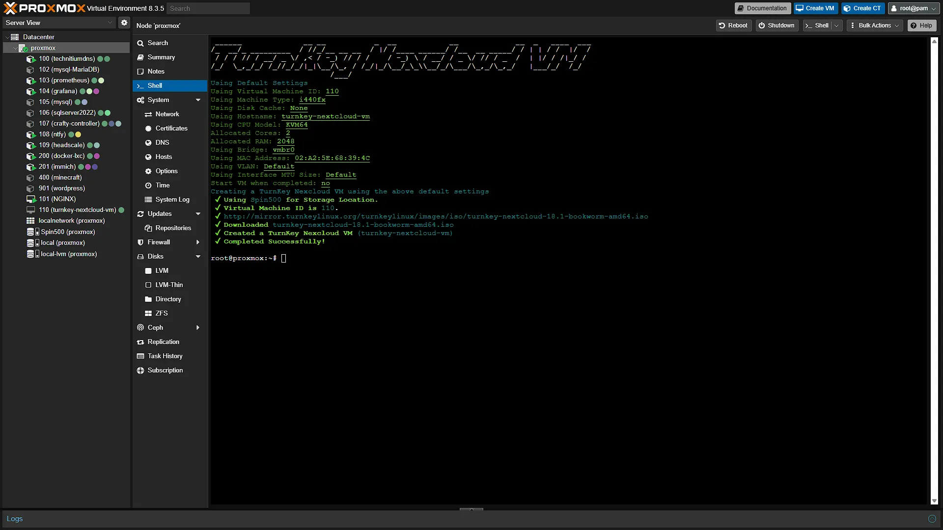Collapse the System menu section
The image size is (943, 530).
pos(198,100)
